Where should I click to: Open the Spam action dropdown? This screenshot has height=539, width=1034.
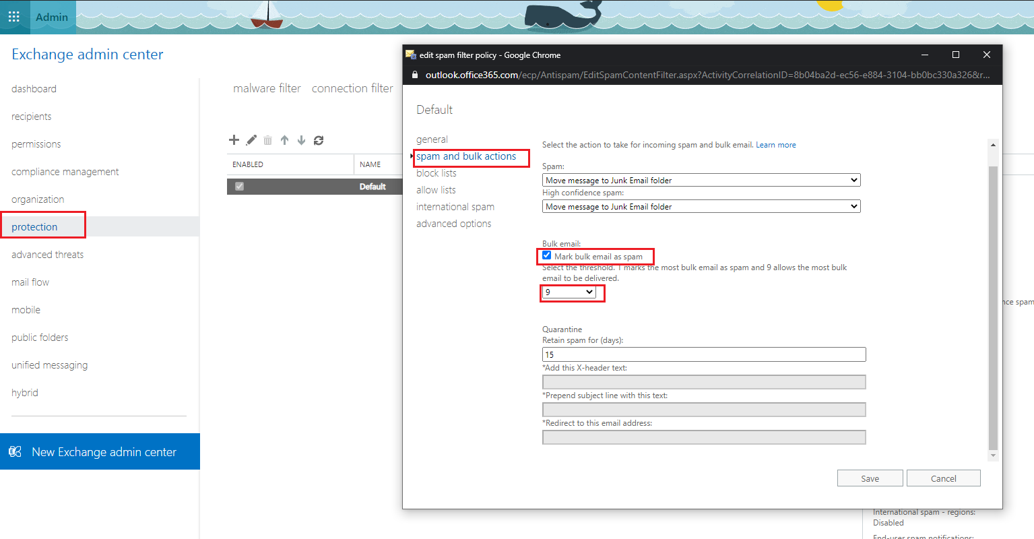pos(701,180)
